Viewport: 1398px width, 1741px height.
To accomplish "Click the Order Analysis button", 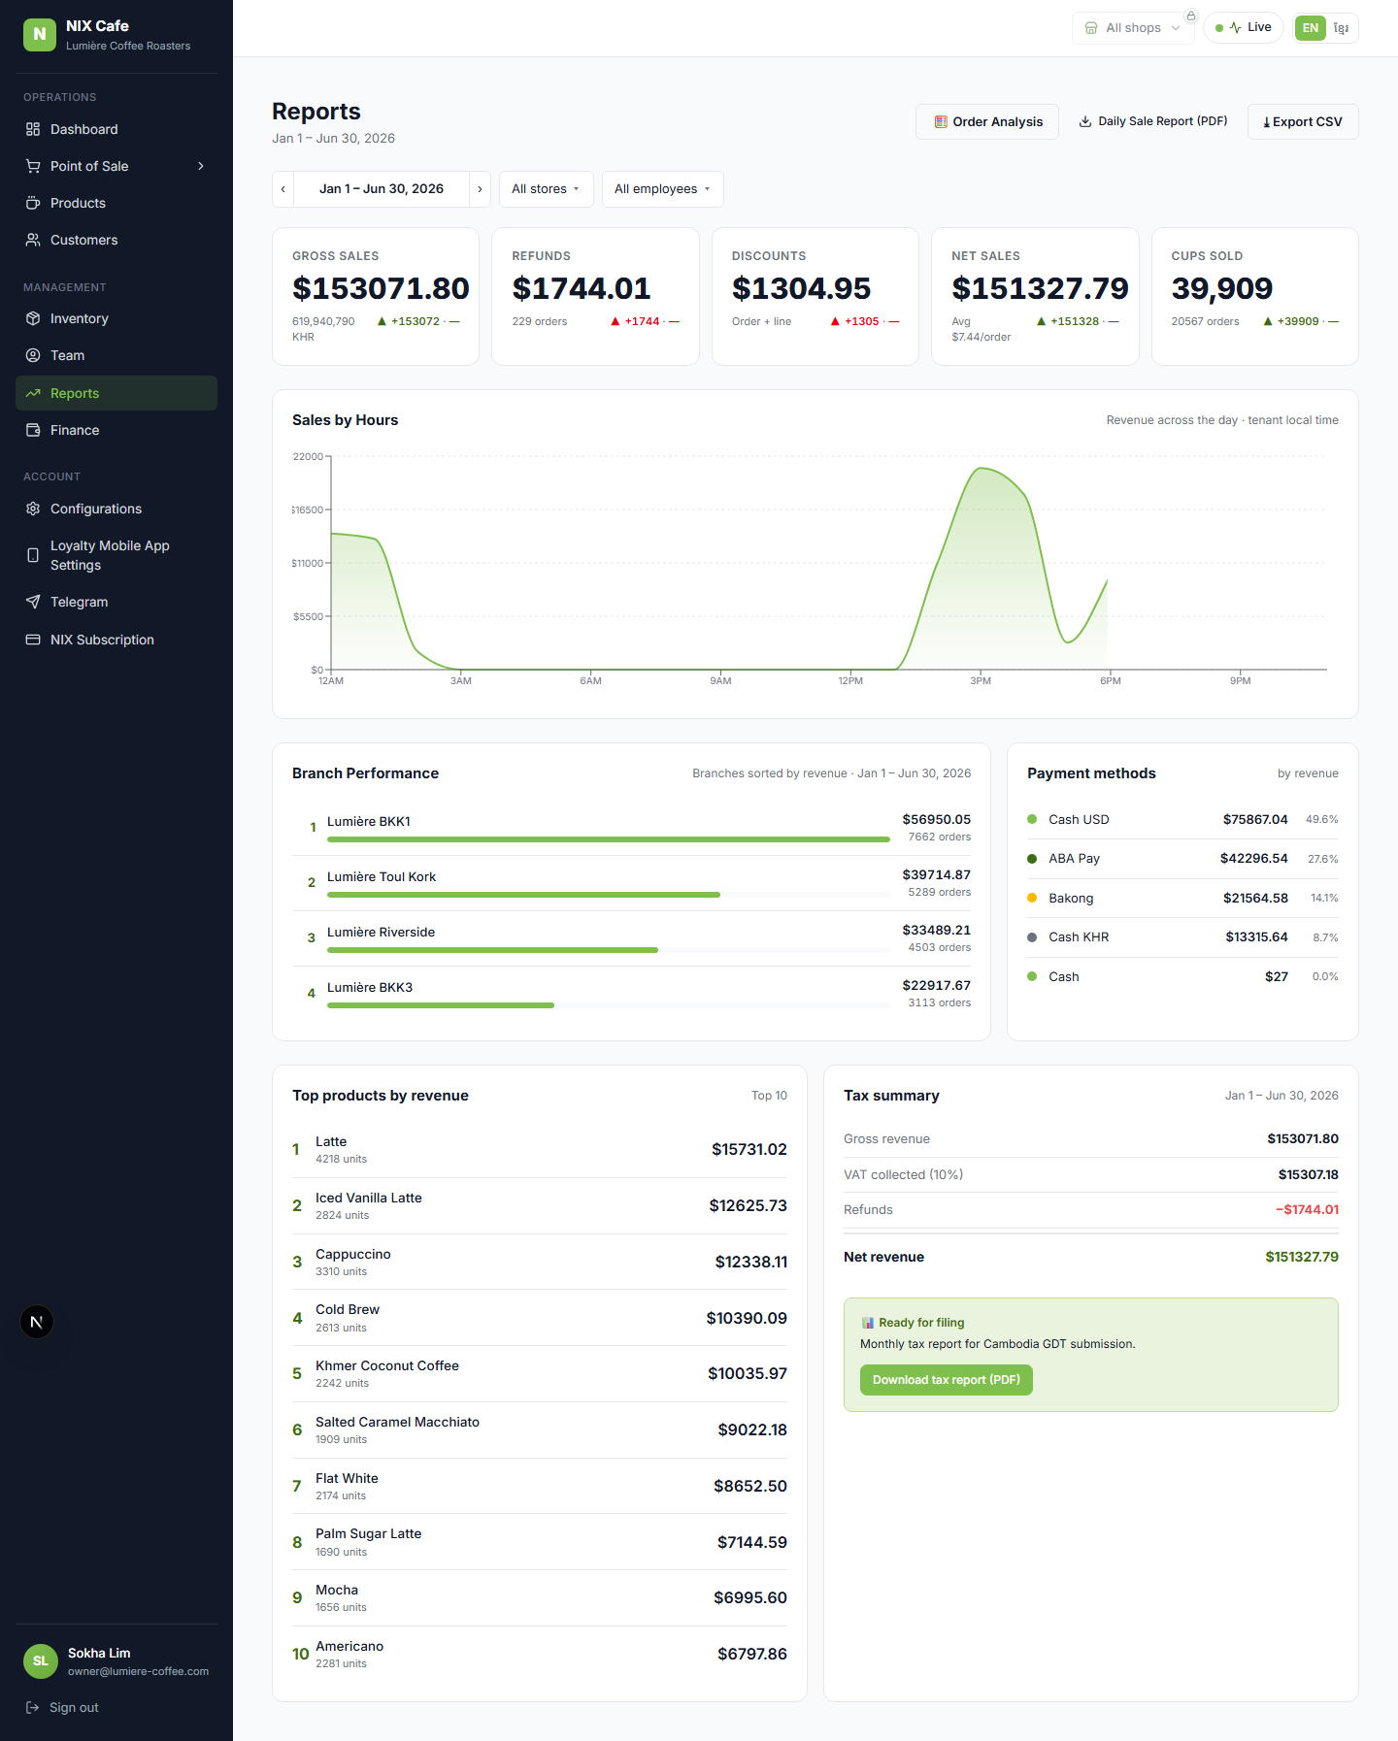I will [x=987, y=121].
